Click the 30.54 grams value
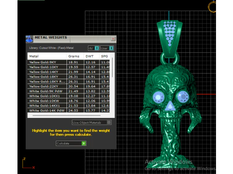Viewport: 233px width, 174px height. click(x=73, y=87)
